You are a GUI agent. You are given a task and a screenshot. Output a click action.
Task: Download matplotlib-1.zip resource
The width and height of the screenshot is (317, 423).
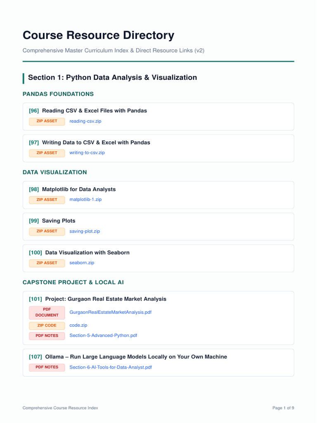(x=85, y=200)
